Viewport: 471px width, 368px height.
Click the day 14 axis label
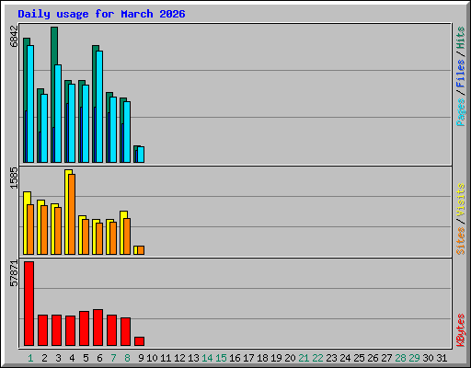(x=207, y=358)
